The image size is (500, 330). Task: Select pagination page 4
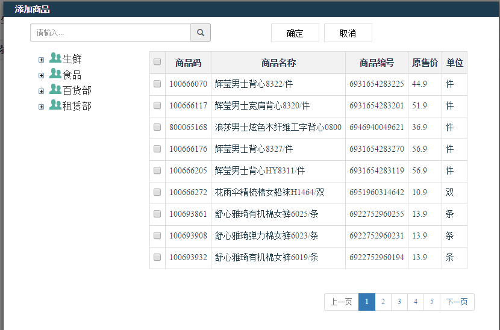[x=416, y=302]
